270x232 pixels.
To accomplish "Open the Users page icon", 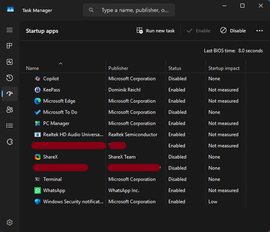I will tap(10, 110).
